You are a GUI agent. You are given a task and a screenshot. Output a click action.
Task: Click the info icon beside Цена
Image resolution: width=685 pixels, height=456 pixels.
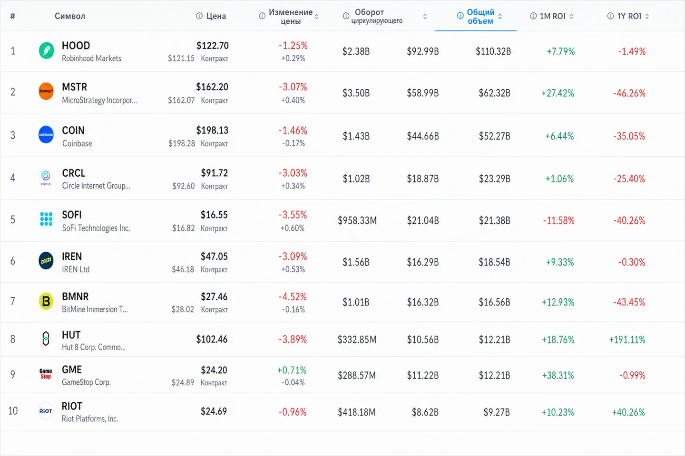199,16
